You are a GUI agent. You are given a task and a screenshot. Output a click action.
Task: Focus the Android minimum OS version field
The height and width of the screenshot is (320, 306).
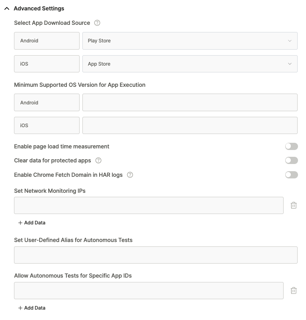[x=190, y=102]
